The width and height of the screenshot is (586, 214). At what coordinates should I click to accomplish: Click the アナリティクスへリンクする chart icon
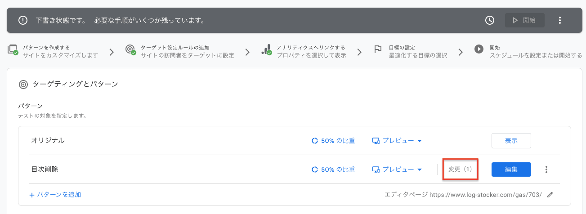coord(267,50)
